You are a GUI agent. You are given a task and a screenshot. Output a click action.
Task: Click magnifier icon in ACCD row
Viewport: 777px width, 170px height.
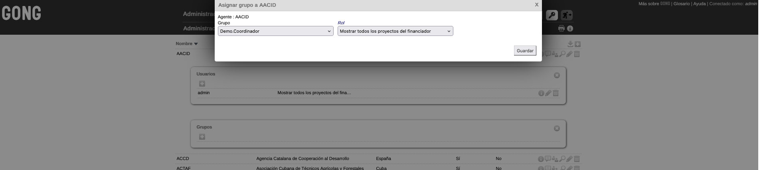(x=562, y=159)
